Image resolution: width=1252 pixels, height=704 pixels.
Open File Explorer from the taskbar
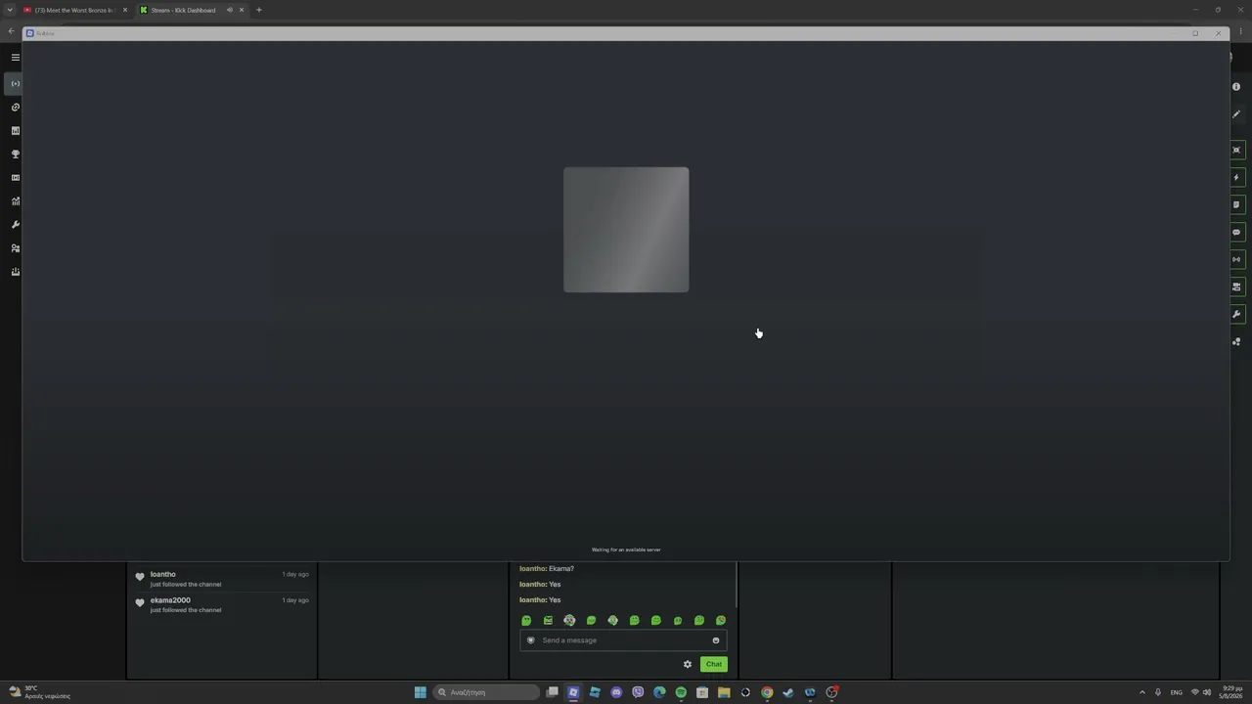point(724,692)
